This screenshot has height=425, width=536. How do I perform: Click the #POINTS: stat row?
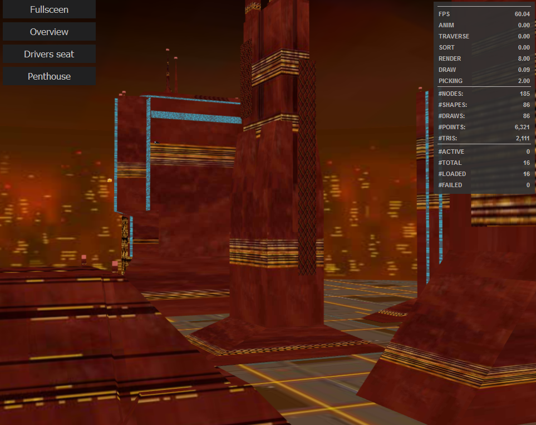[x=484, y=127]
